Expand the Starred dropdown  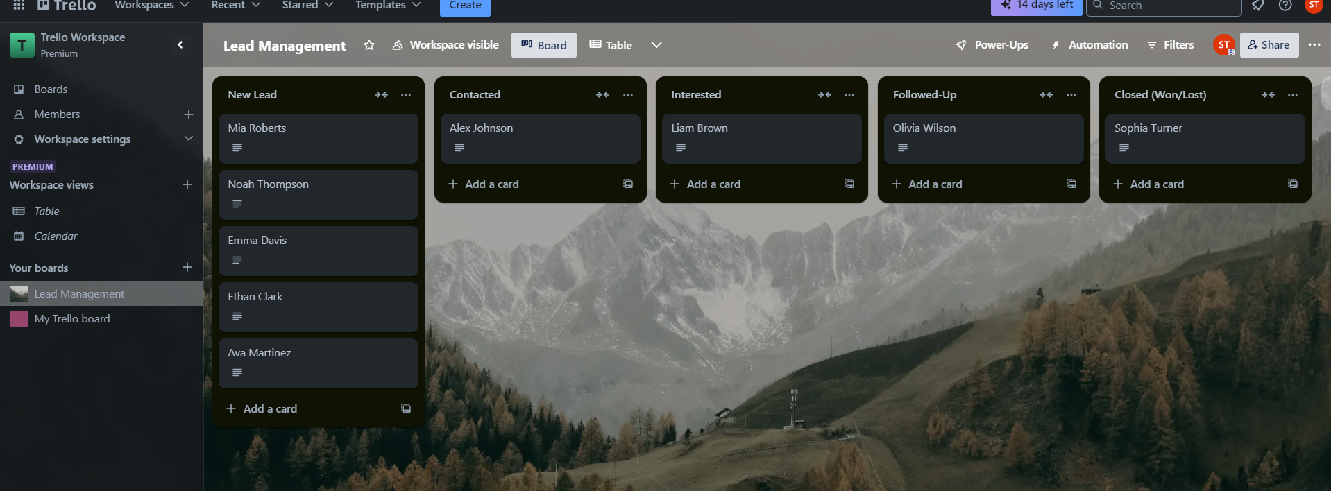307,6
